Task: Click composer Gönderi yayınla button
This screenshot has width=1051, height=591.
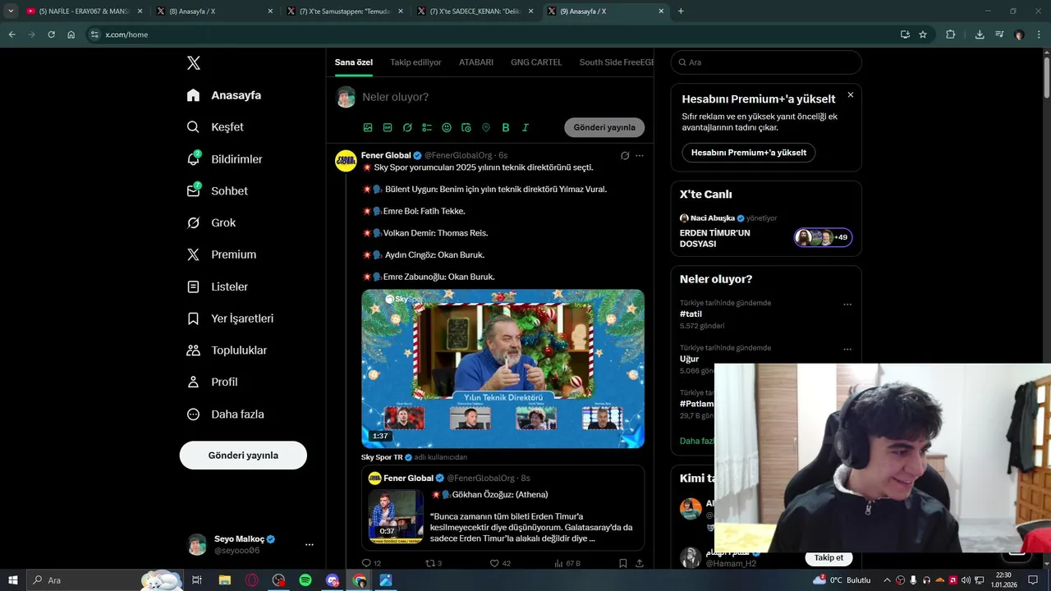Action: [604, 127]
